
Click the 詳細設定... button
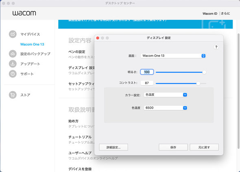(113, 147)
